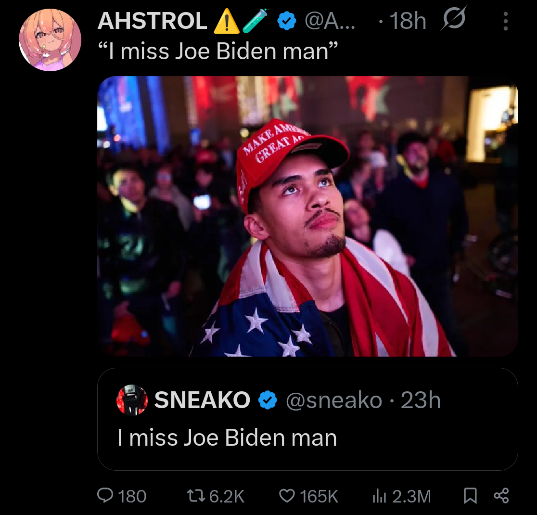Click the AHSTROL display name

point(153,21)
